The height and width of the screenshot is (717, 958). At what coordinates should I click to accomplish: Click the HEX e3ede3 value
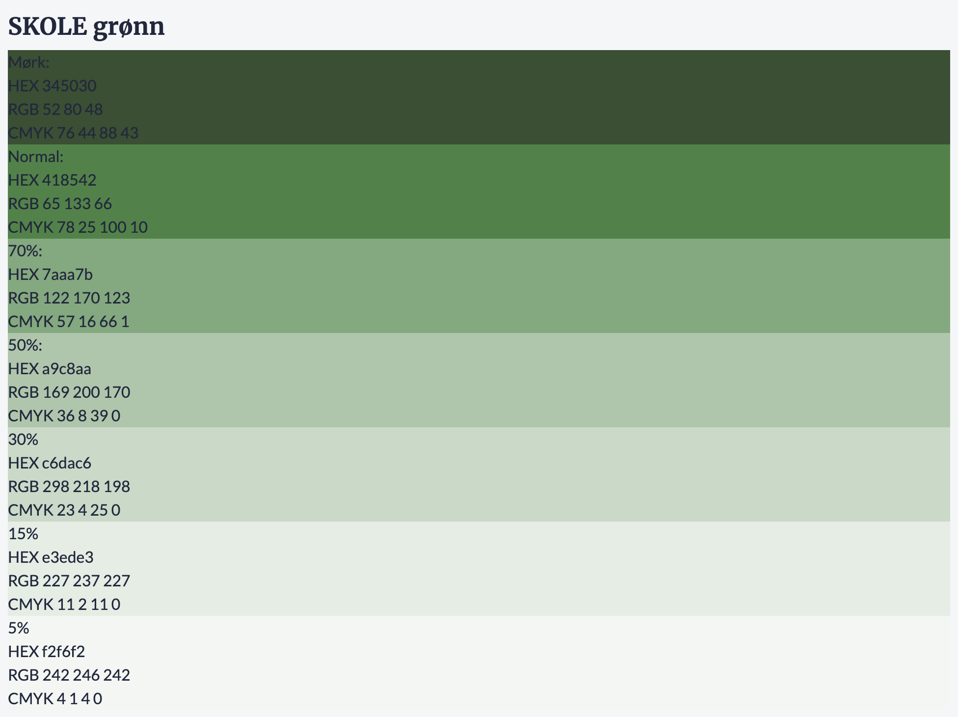(x=51, y=557)
